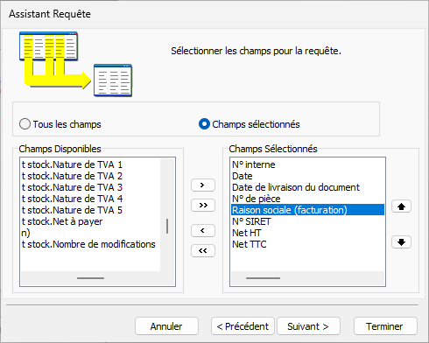Select the Champs sélectionnés radio button

[204, 124]
